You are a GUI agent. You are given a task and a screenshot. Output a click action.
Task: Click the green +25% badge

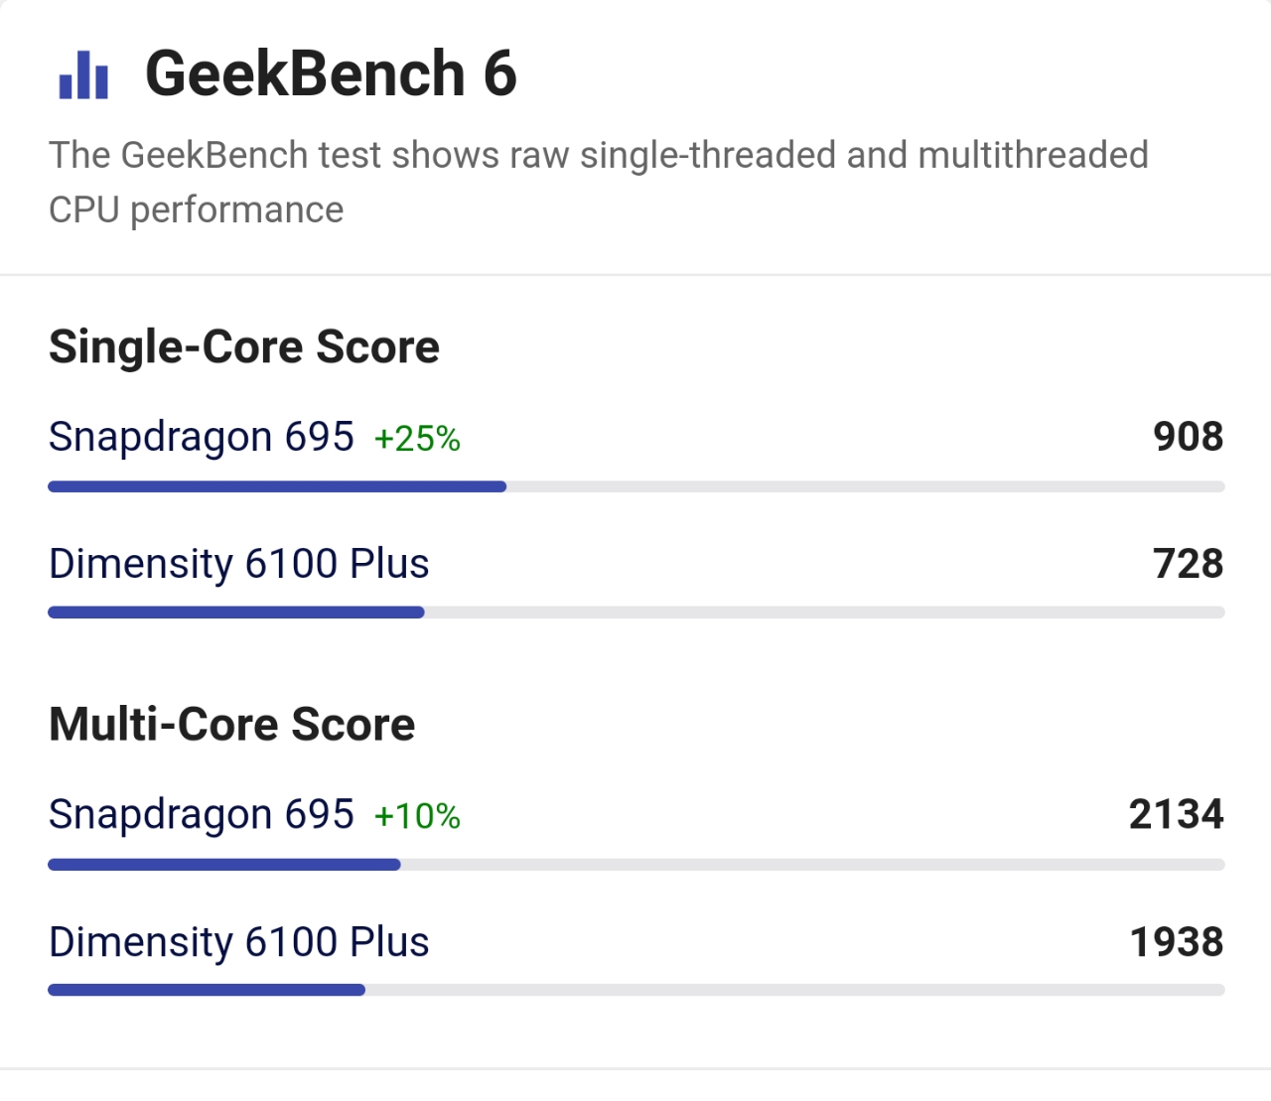click(x=417, y=439)
